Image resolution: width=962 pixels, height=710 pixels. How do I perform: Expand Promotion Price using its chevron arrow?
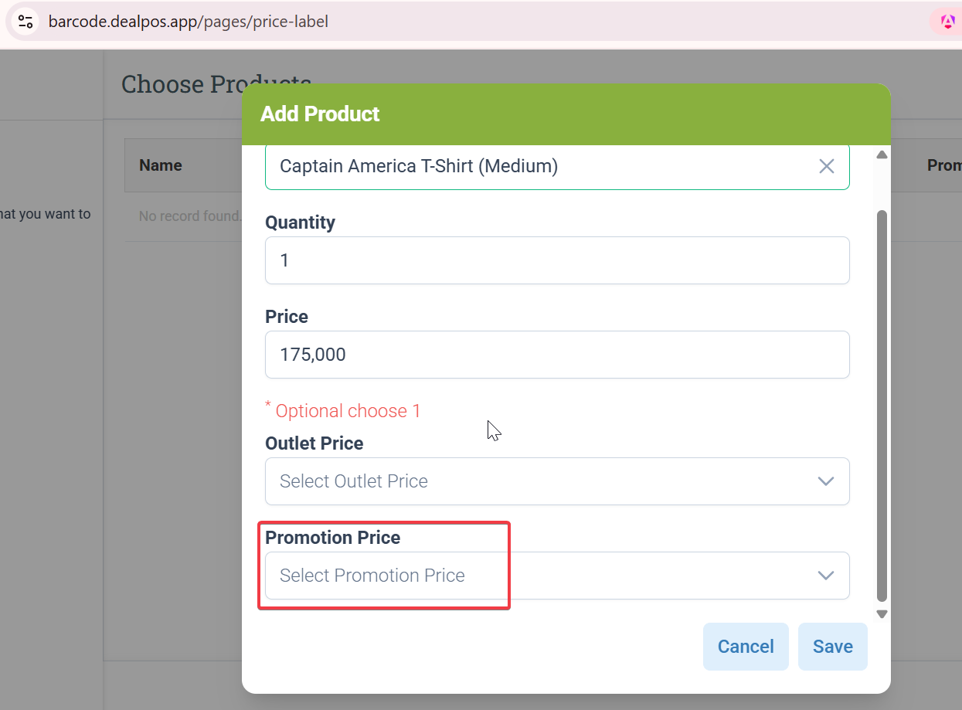(x=825, y=576)
